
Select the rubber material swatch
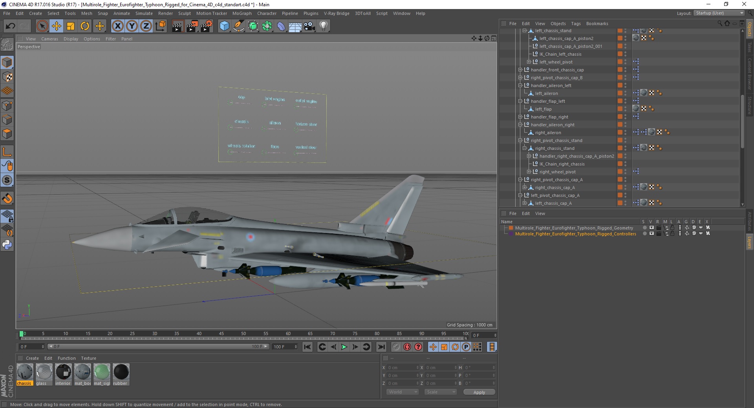(x=121, y=372)
